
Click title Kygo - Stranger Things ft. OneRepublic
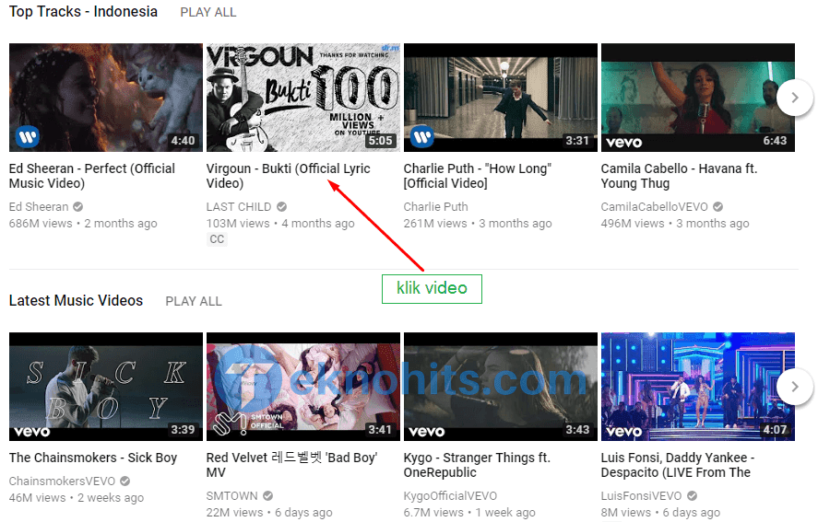tap(477, 465)
